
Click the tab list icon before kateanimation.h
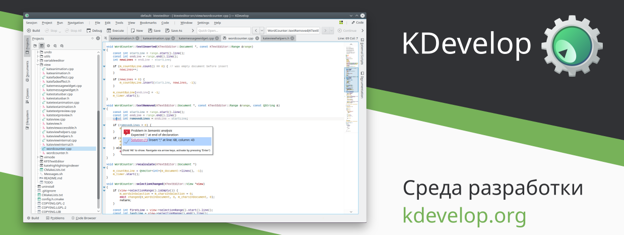tap(106, 38)
